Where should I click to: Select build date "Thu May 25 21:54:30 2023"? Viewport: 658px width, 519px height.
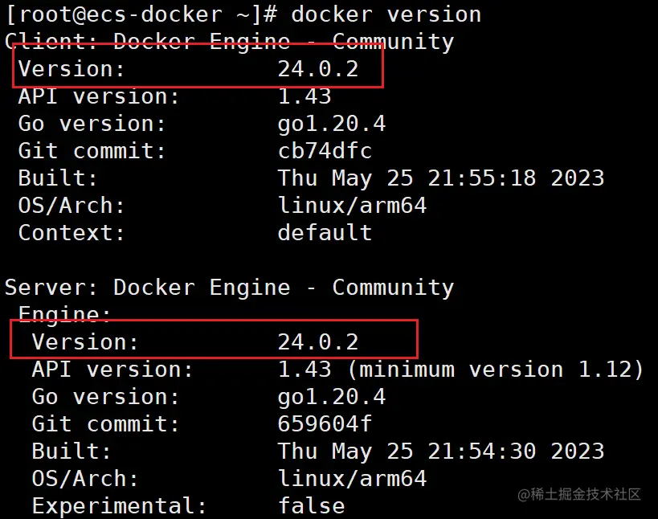coord(441,452)
